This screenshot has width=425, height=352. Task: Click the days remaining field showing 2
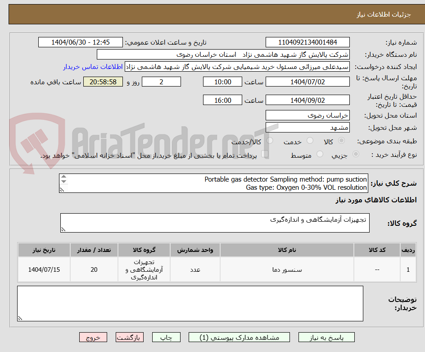click(161, 82)
